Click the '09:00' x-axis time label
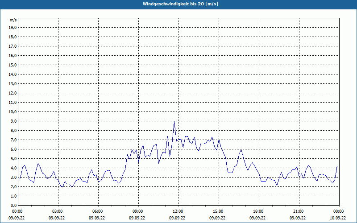This screenshot has width=357, height=223. tap(138, 211)
